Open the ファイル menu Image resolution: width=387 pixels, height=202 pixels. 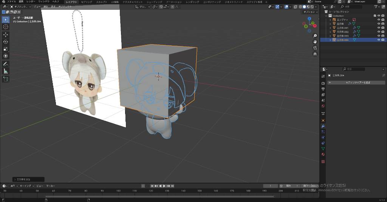pyautogui.click(x=11, y=2)
